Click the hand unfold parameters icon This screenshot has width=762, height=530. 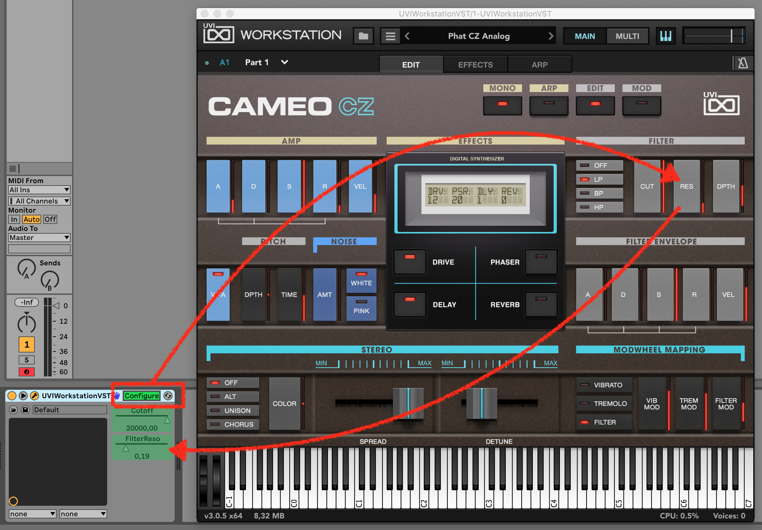click(117, 396)
